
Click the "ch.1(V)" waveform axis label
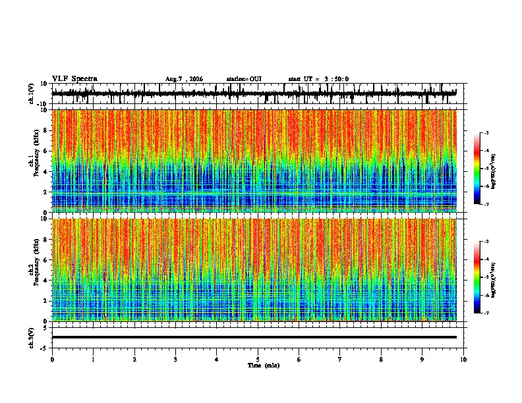click(x=32, y=94)
